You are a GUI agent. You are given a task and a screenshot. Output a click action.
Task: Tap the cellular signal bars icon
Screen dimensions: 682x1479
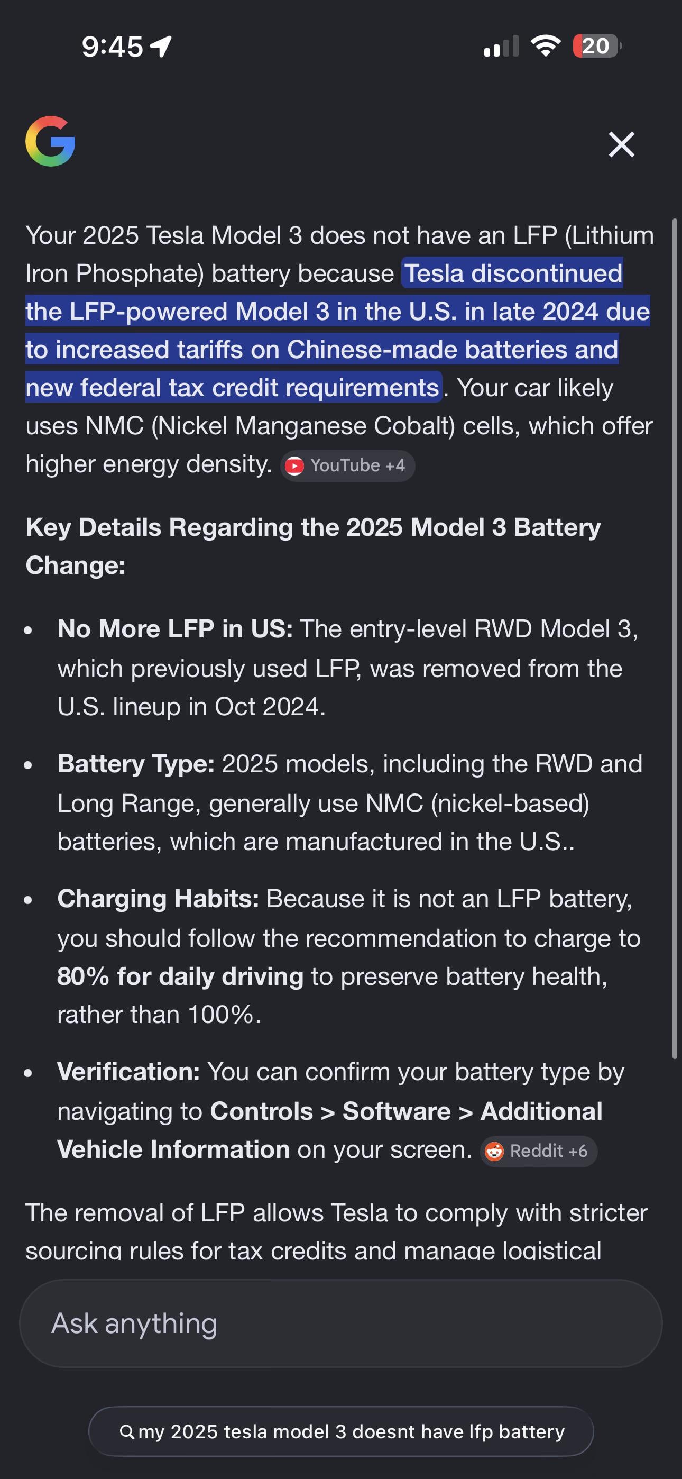[x=501, y=46]
